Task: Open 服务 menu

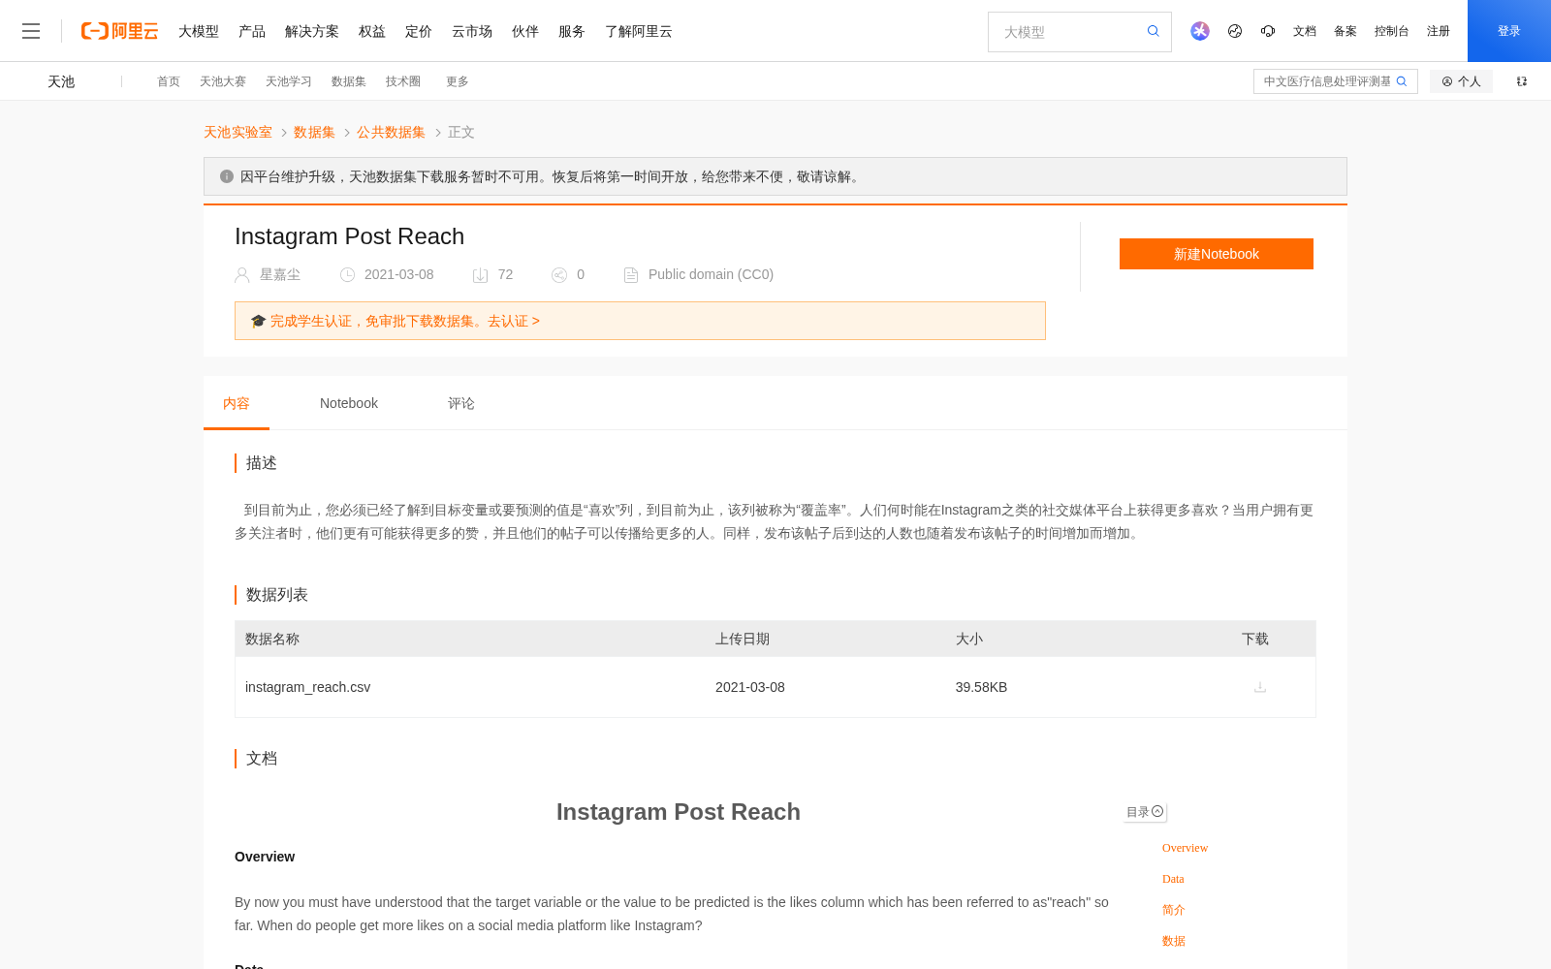Action: [x=572, y=31]
